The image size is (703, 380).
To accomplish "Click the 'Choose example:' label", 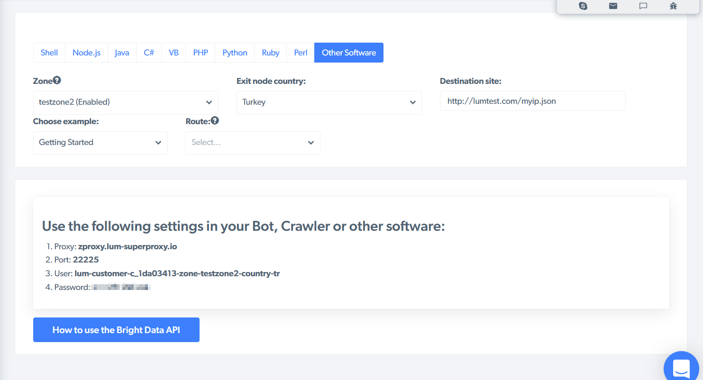I will tap(66, 121).
